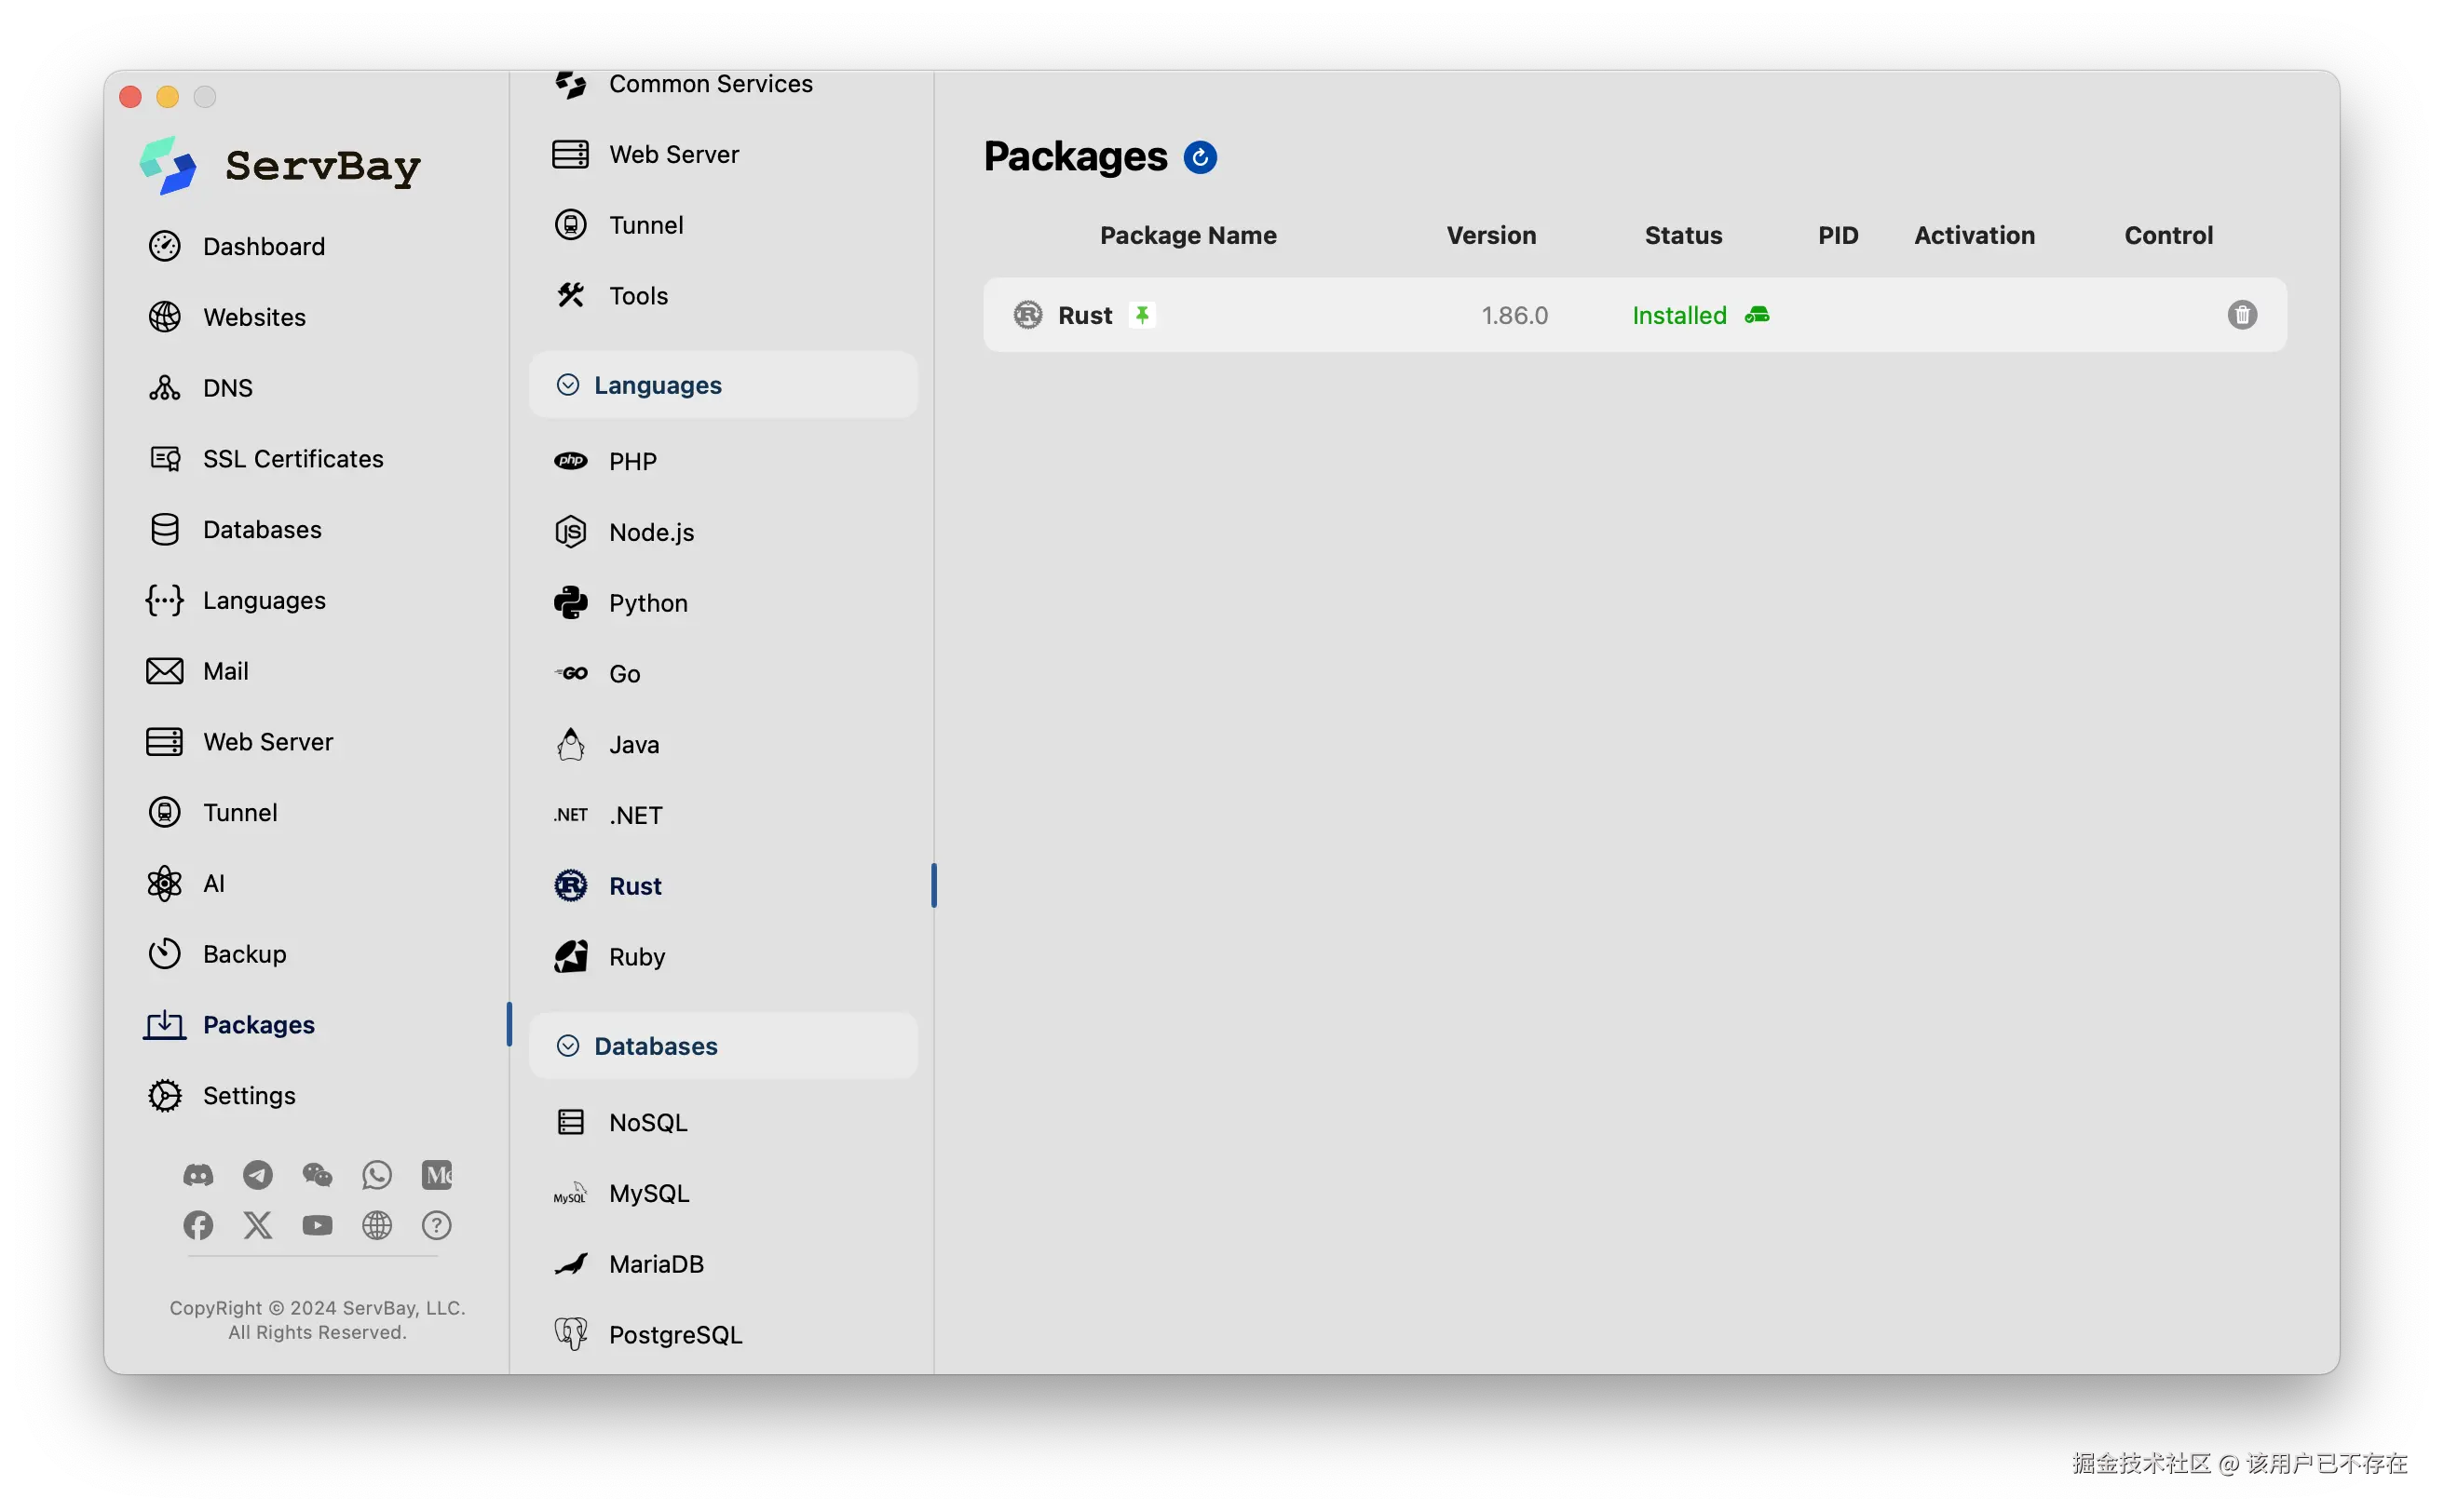
Task: Click the Rust package row name
Action: pos(1084,315)
